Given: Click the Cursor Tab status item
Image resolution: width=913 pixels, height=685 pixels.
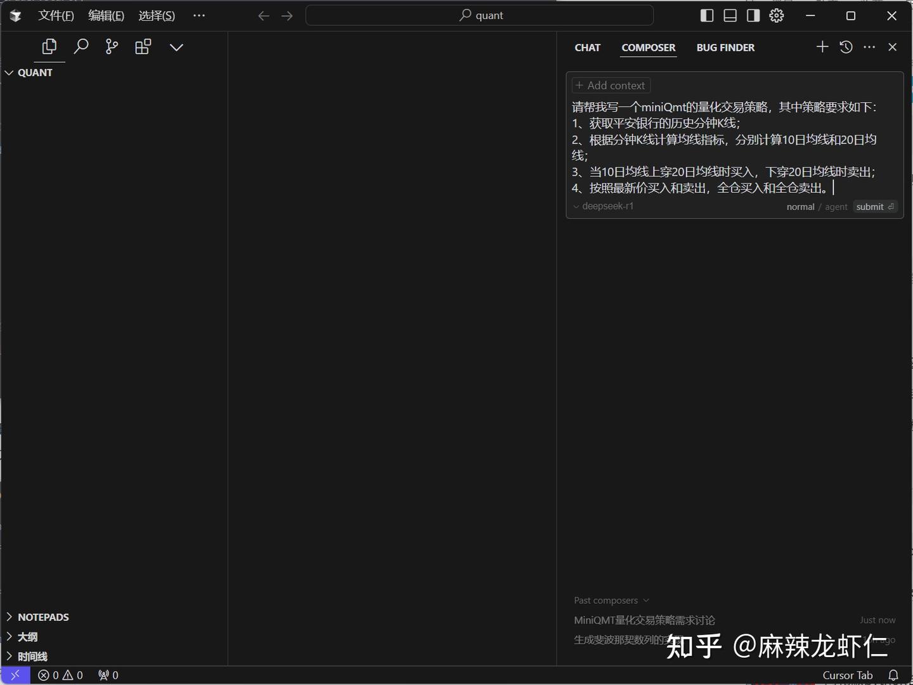Looking at the screenshot, I should point(848,675).
